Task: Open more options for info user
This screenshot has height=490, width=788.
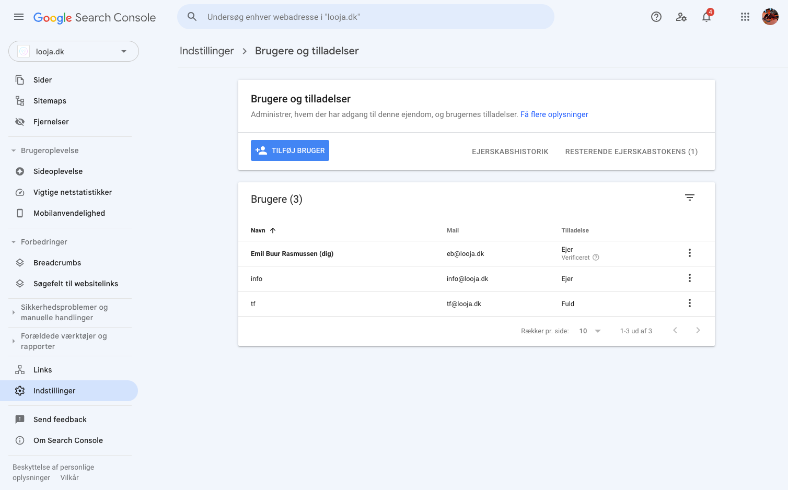Action: click(x=690, y=278)
